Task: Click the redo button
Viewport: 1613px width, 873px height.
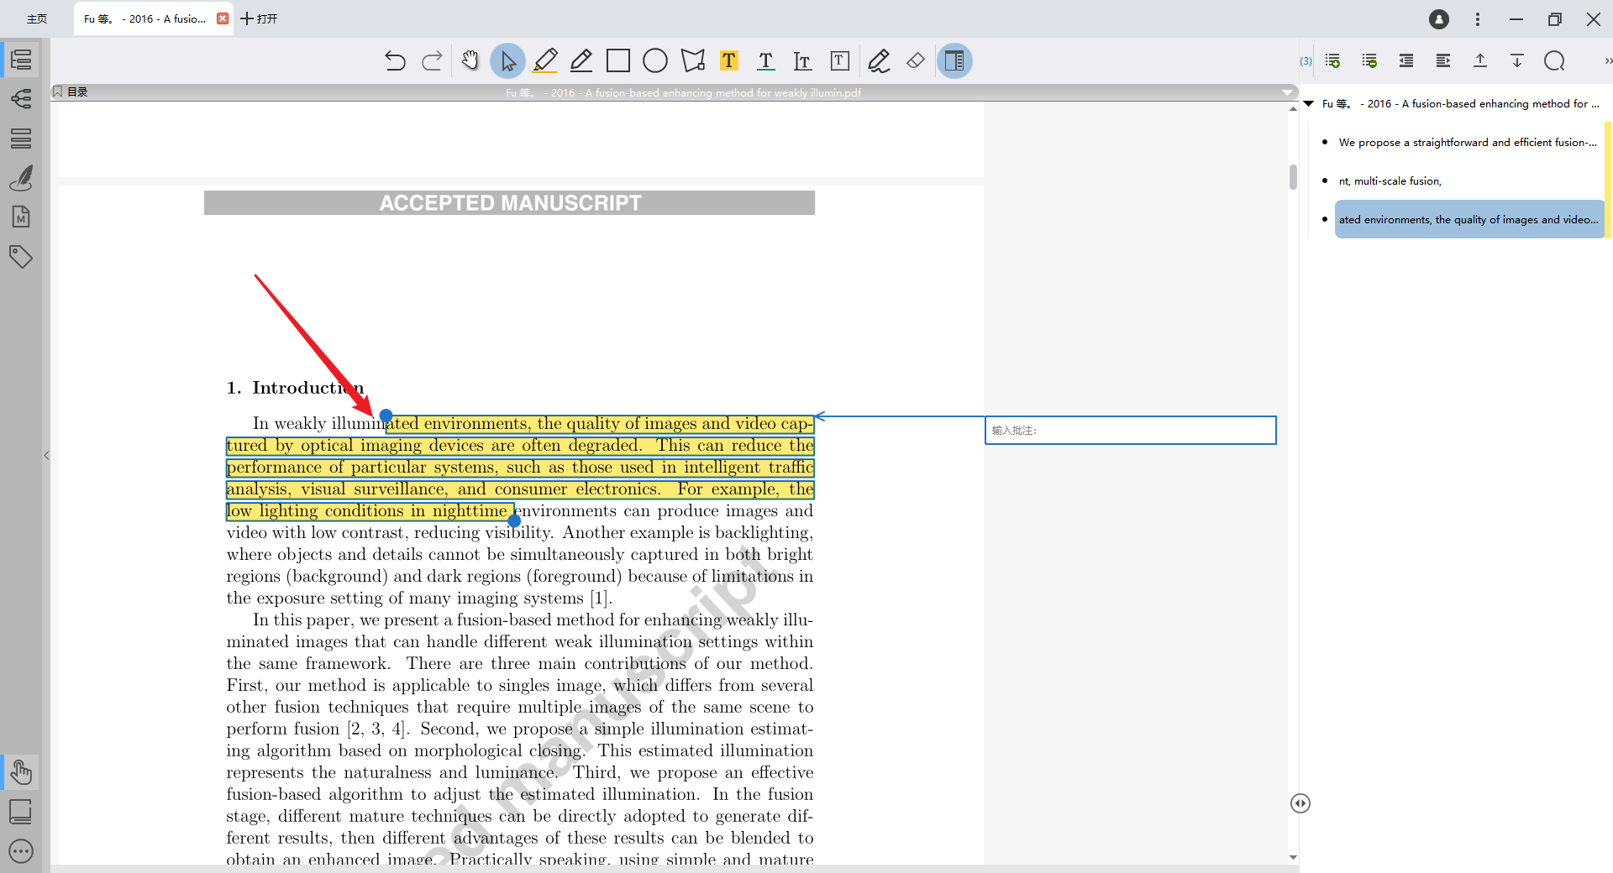Action: point(432,60)
